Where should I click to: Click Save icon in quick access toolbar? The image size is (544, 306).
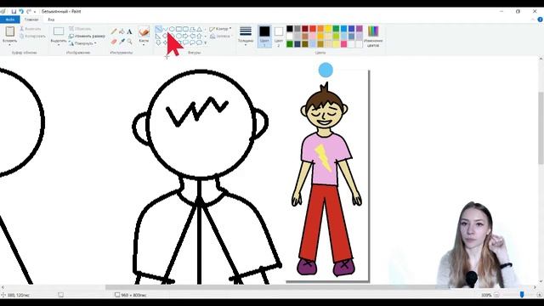tap(14, 11)
